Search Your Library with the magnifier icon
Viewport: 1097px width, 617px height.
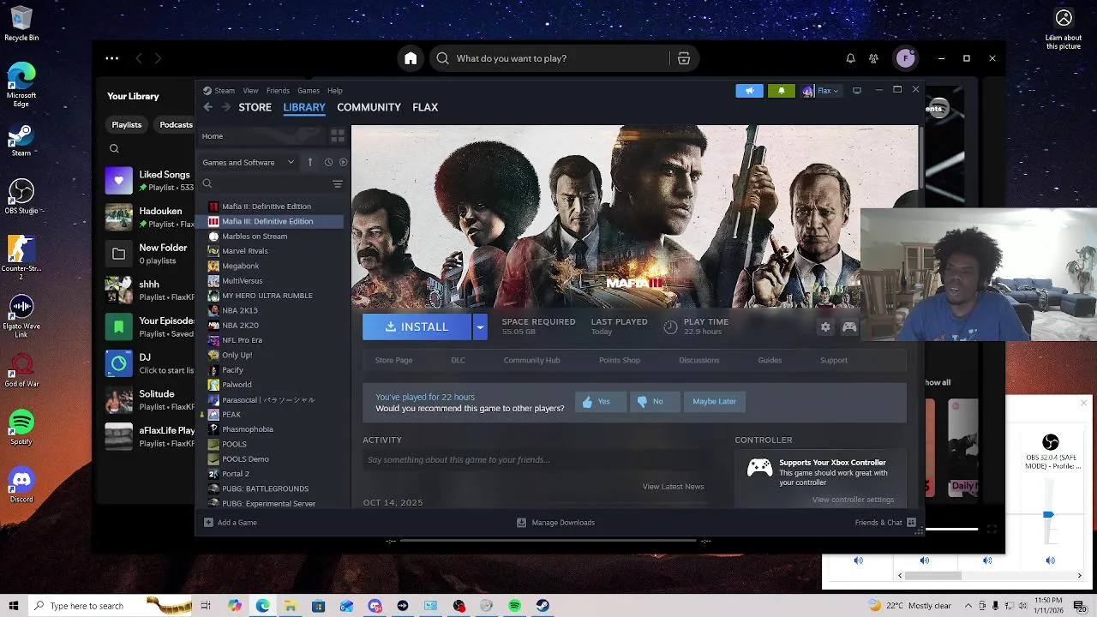click(x=114, y=149)
